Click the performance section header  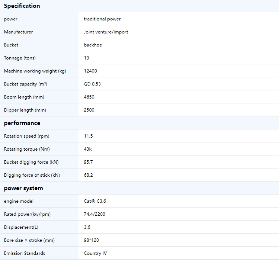22,123
